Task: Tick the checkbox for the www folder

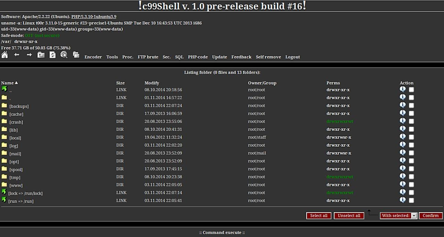Action: pyautogui.click(x=411, y=185)
